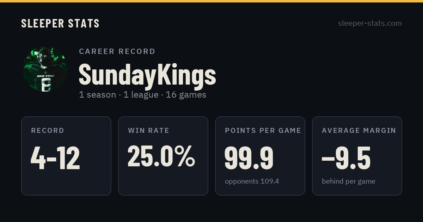Click the −9.5 margin value
Viewport: 423px width, 222px height.
346,158
